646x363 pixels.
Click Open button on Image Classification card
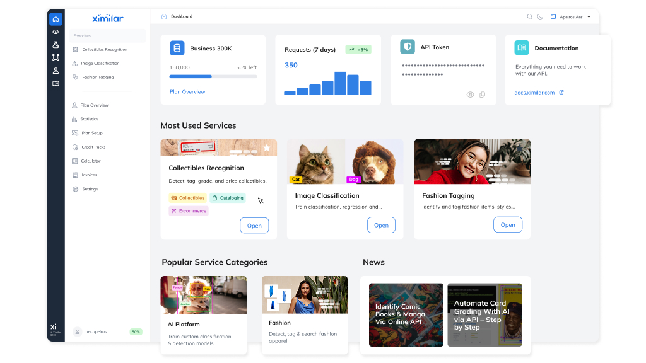pos(381,225)
